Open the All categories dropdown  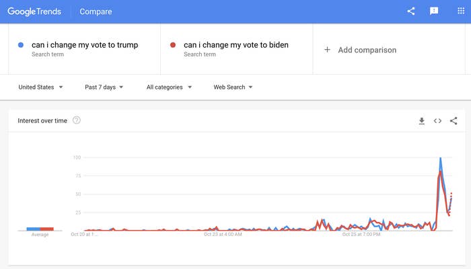point(169,87)
